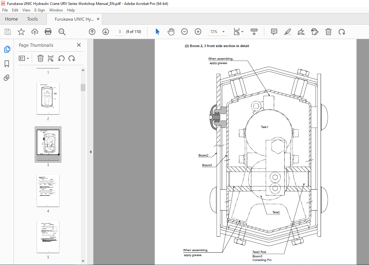Switch to the Home tab
The image size is (369, 265).
point(11,19)
